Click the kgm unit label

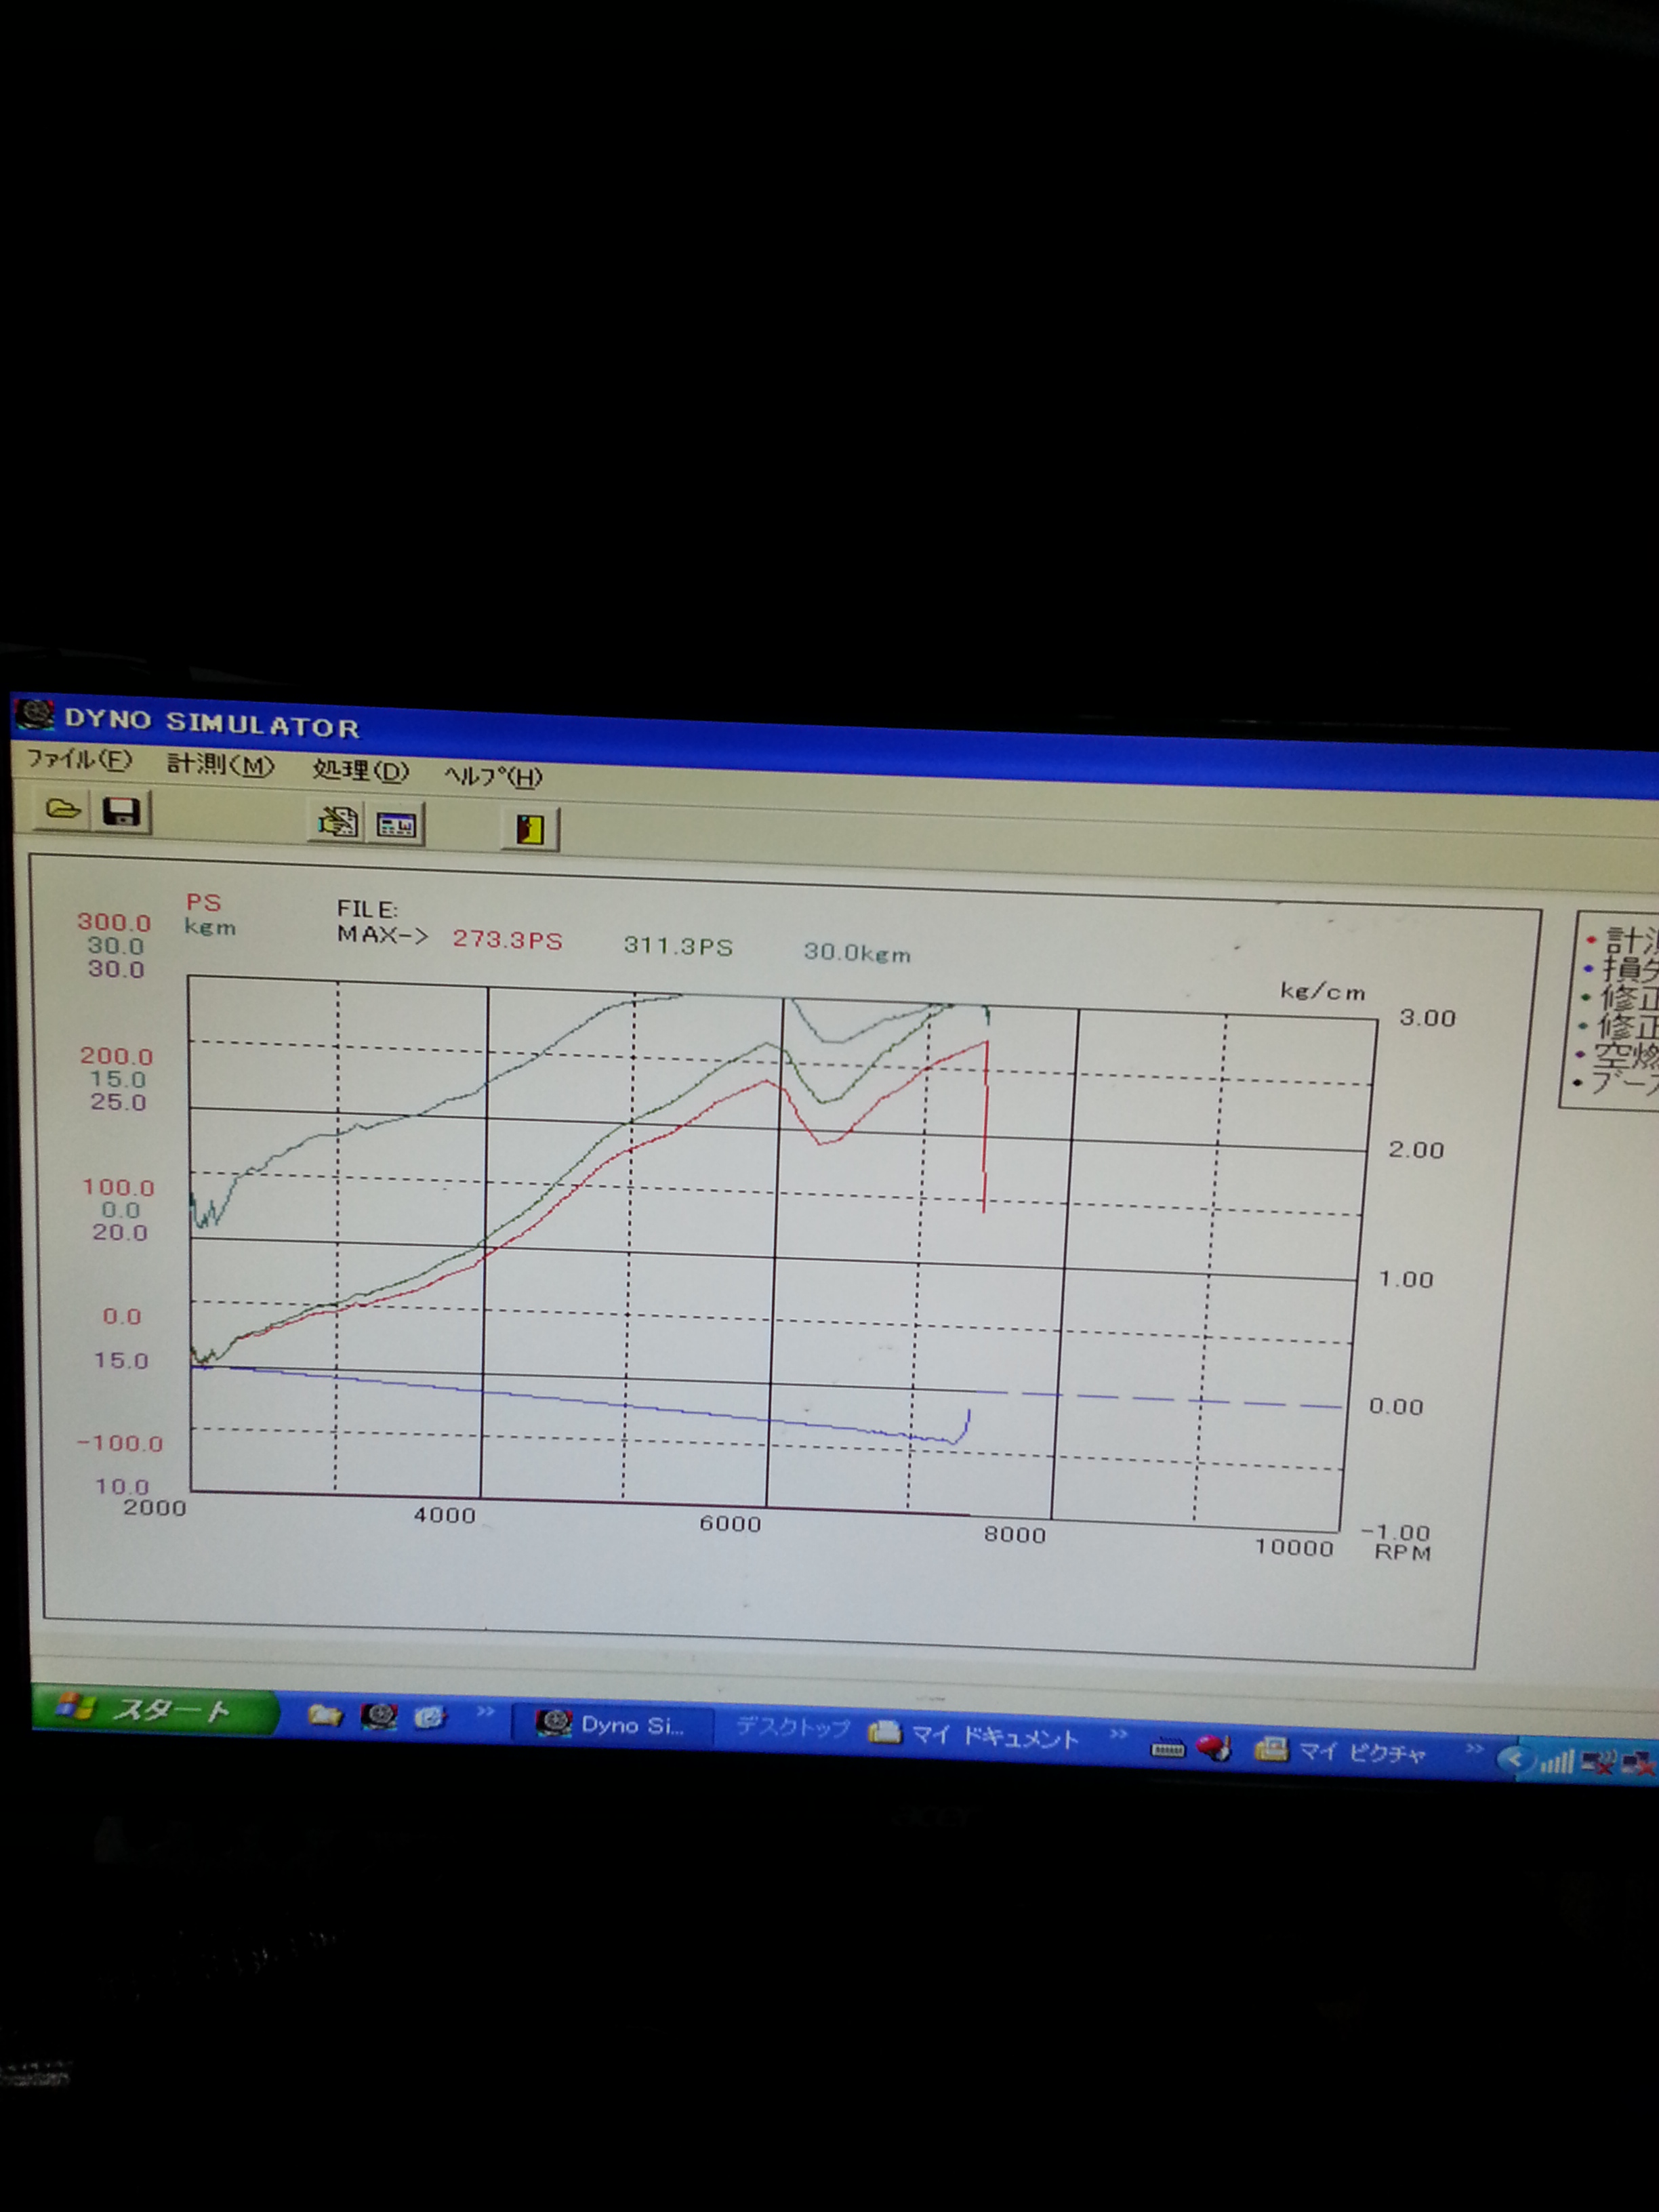(210, 927)
